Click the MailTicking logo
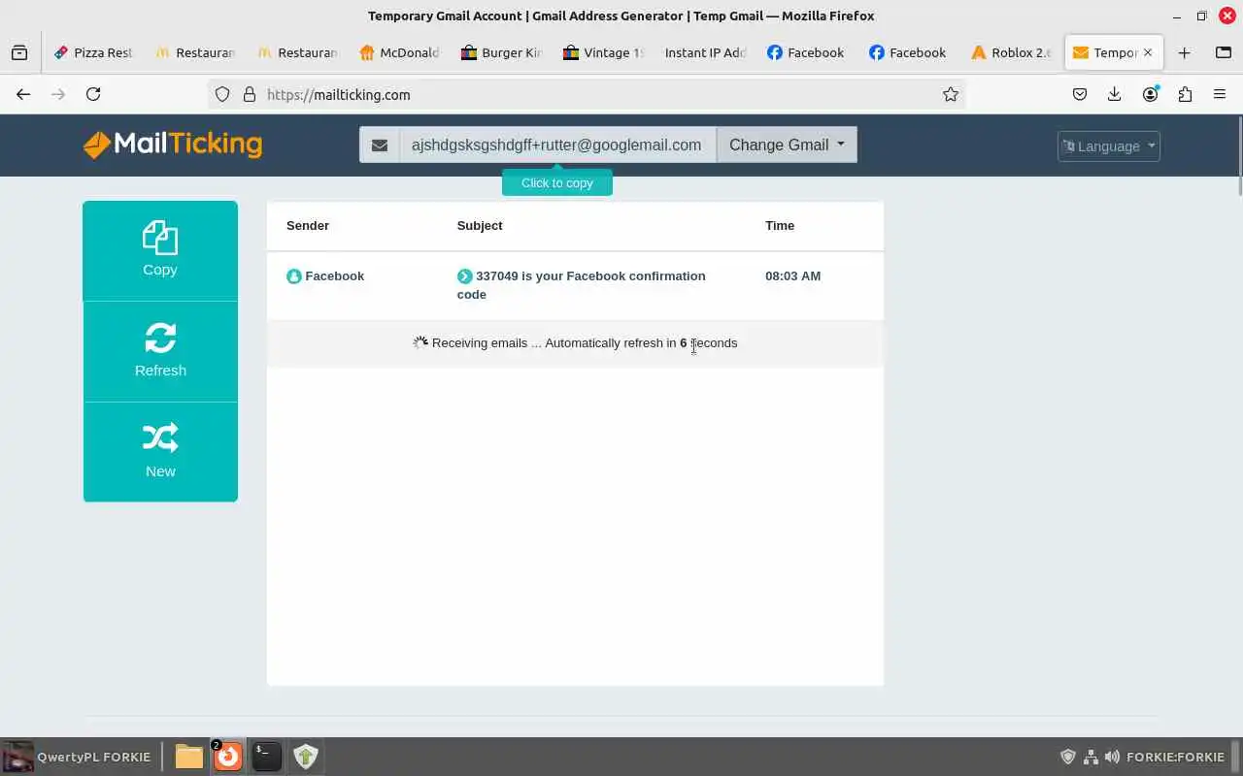Viewport: 1243px width, 776px height. coord(173,145)
